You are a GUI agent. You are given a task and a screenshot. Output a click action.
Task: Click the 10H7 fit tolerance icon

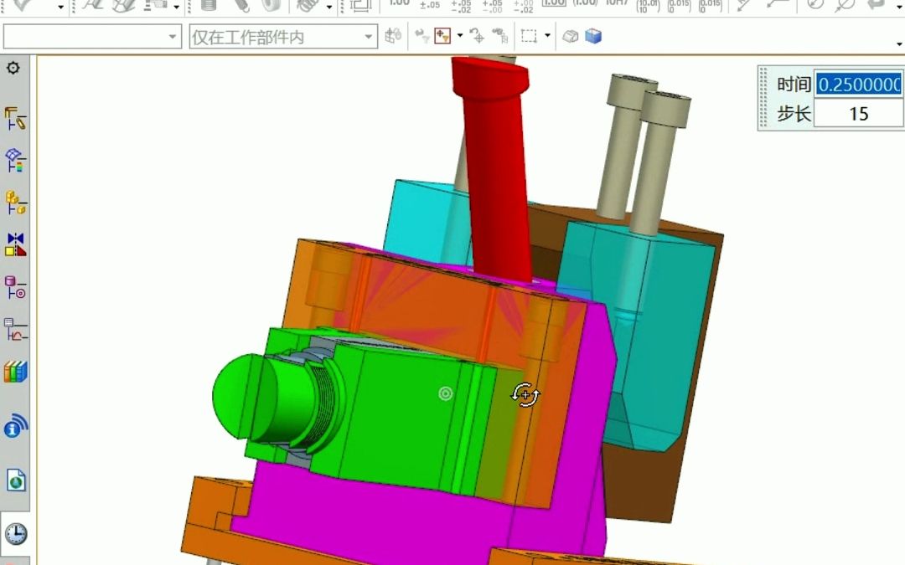(x=617, y=3)
